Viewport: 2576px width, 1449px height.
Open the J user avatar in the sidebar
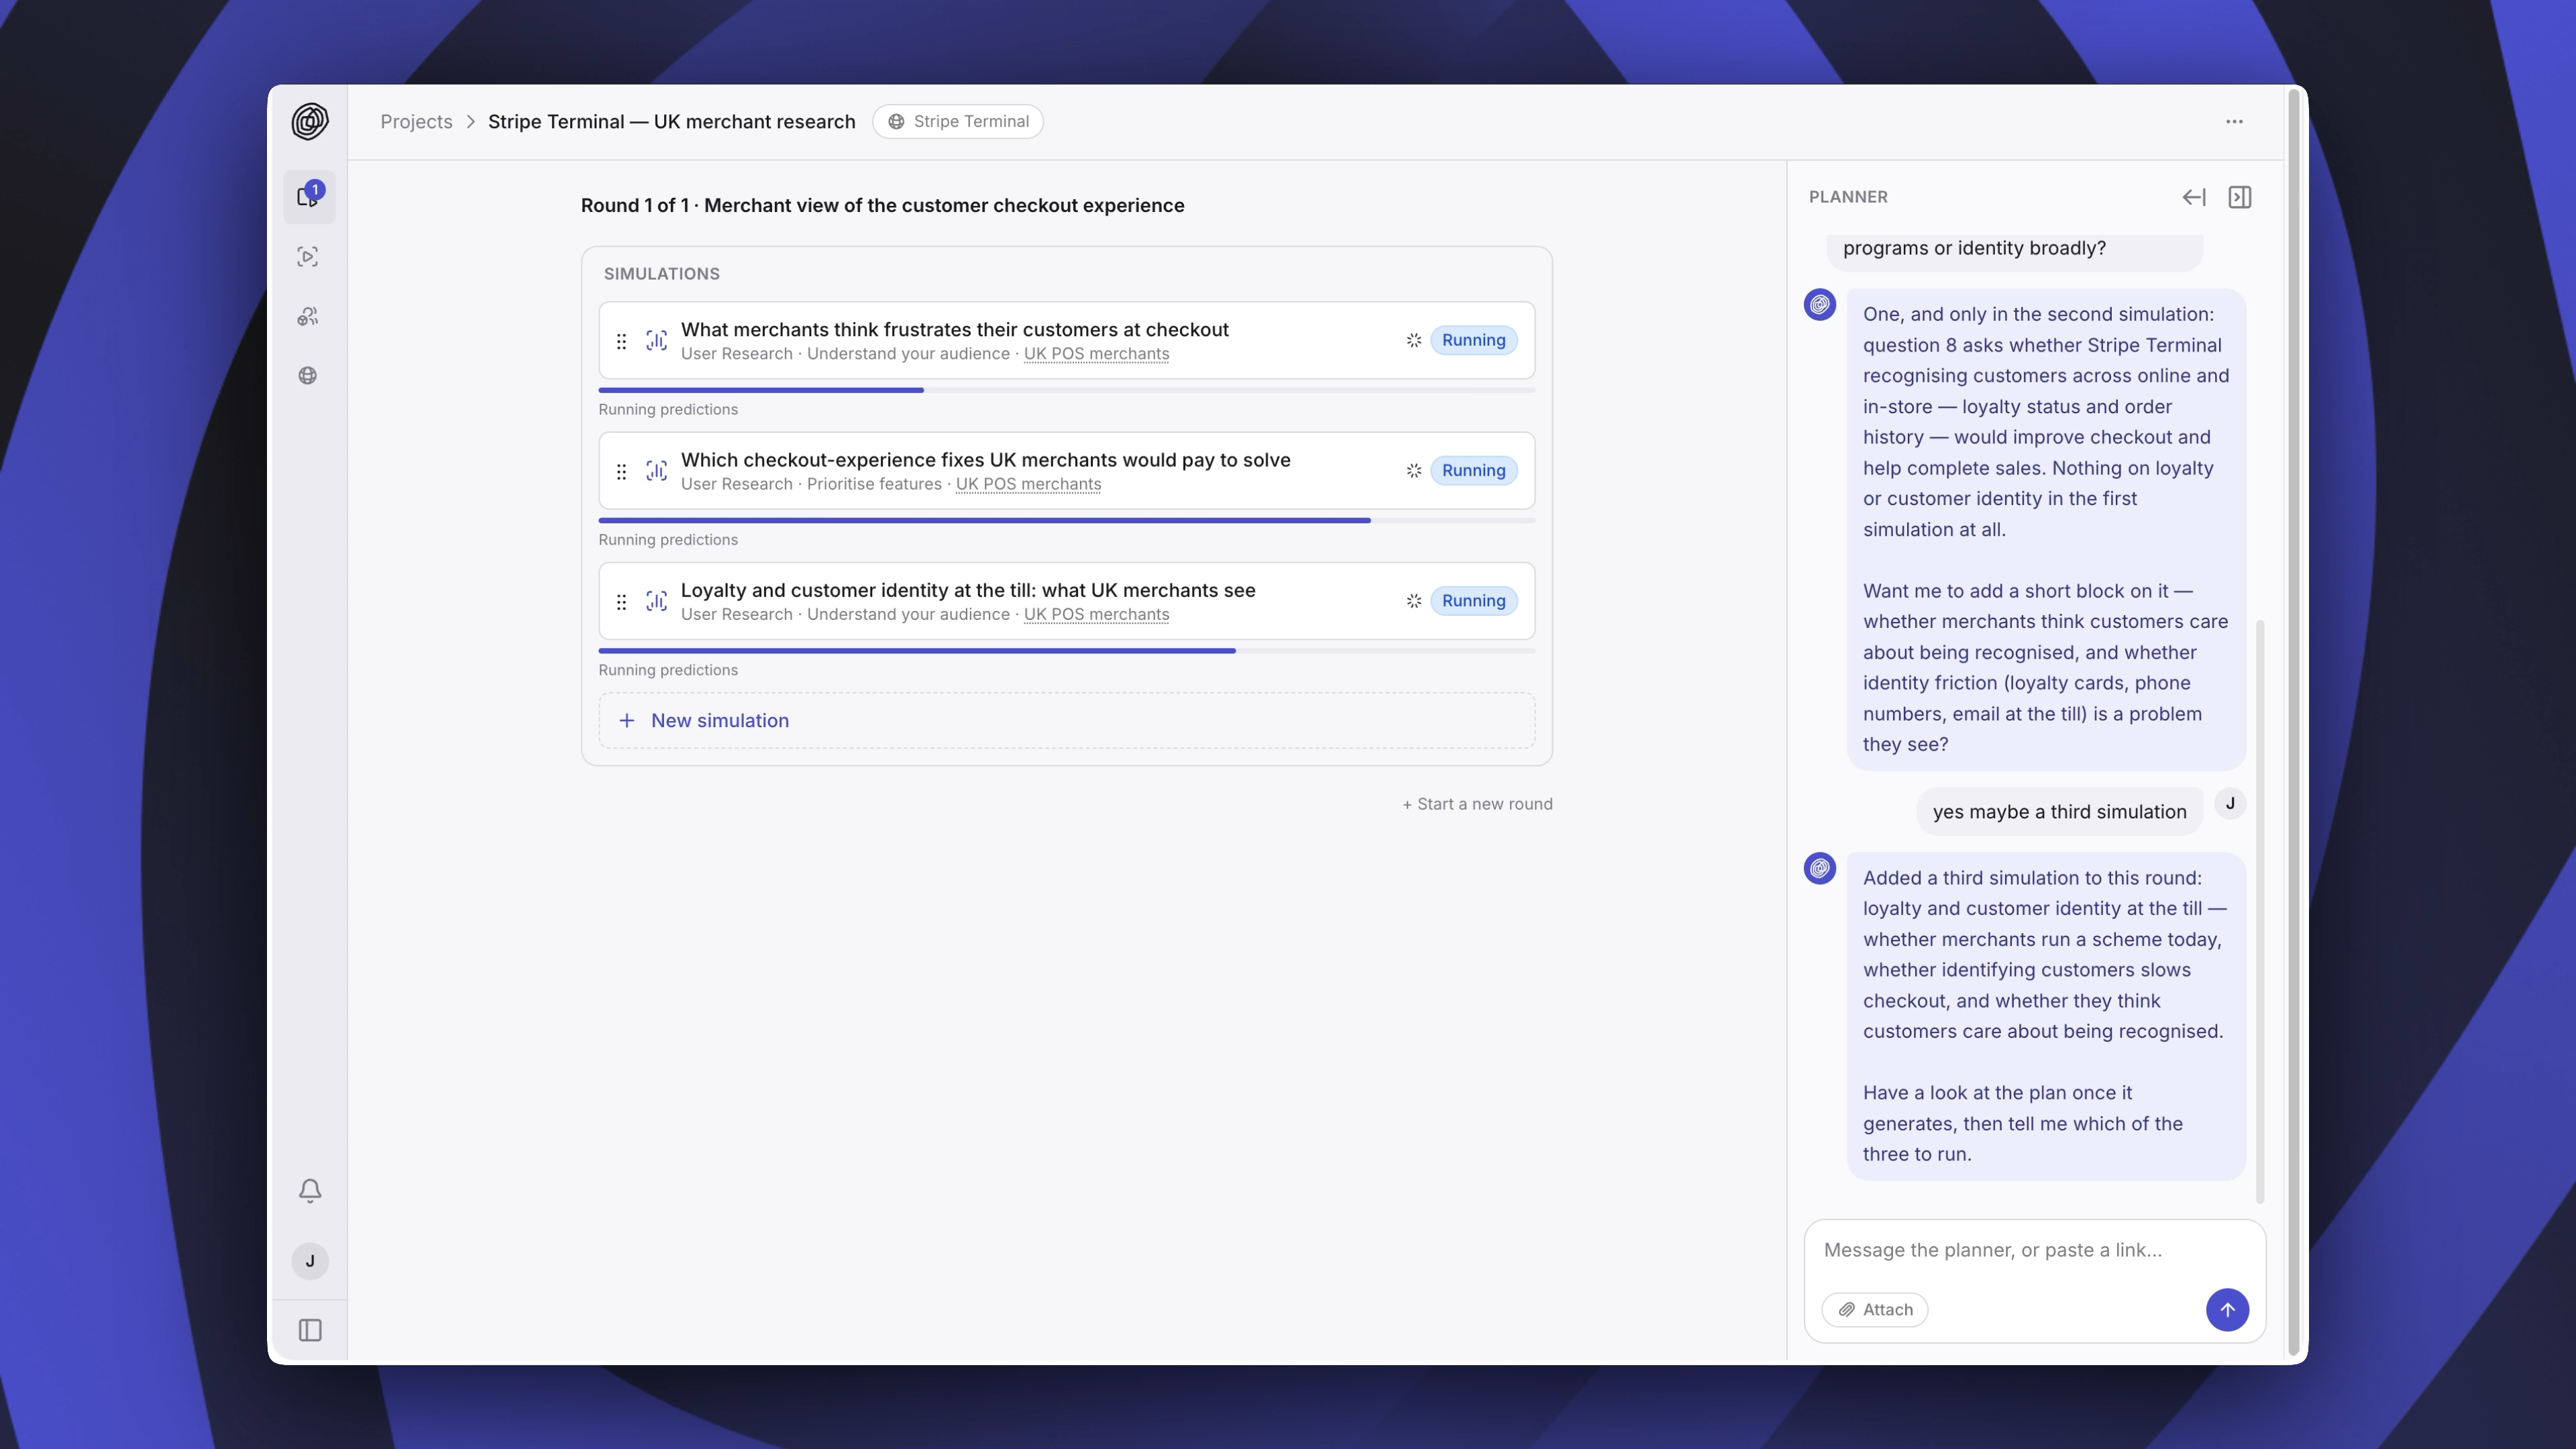tap(310, 1261)
